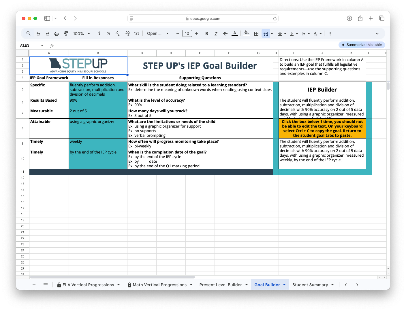Select the Goal Builder tab

point(267,285)
